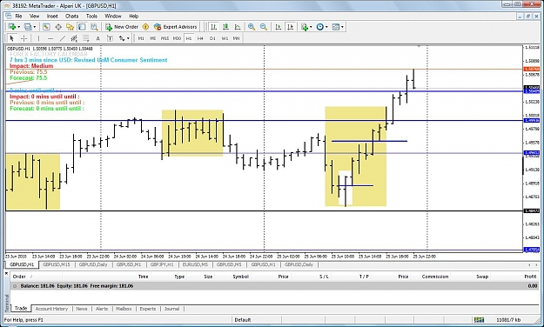Open the Charts menu
This screenshot has height=327, width=544.
point(72,16)
